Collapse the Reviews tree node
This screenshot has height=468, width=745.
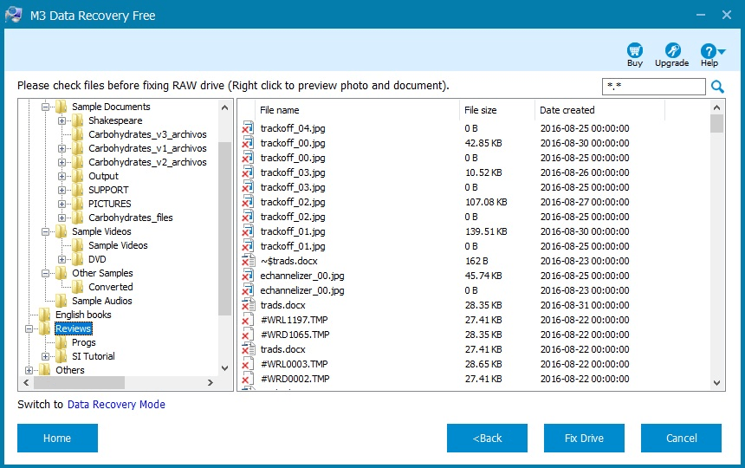click(29, 328)
